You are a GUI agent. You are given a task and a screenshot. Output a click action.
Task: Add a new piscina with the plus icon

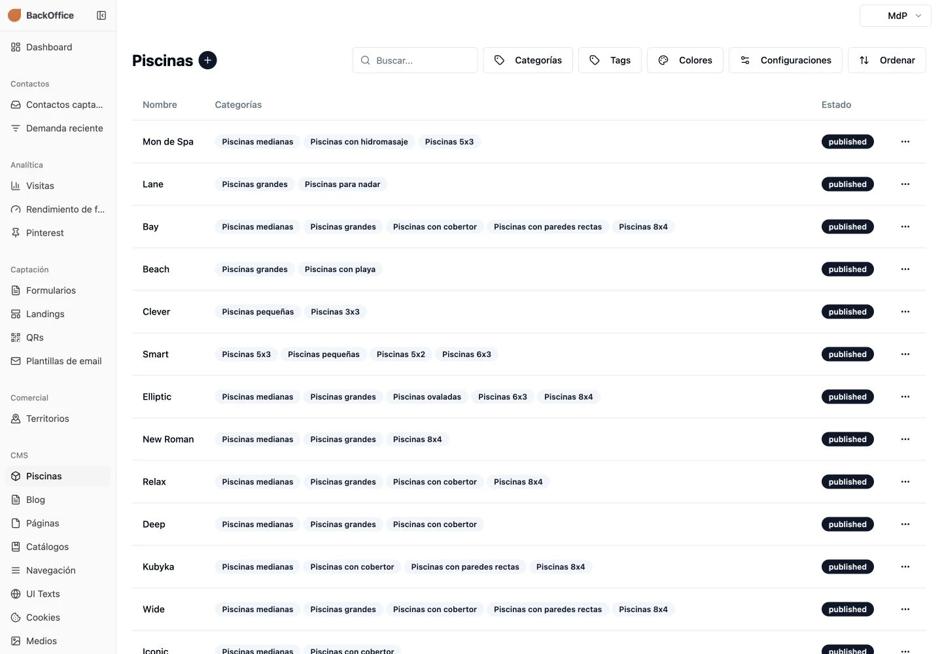tap(207, 60)
